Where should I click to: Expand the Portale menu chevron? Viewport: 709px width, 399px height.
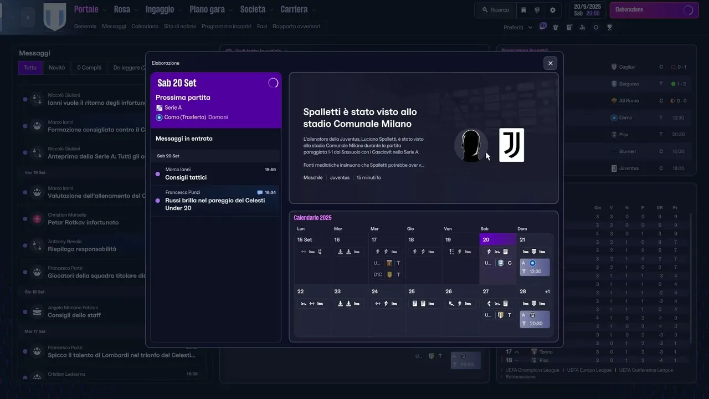pos(105,10)
